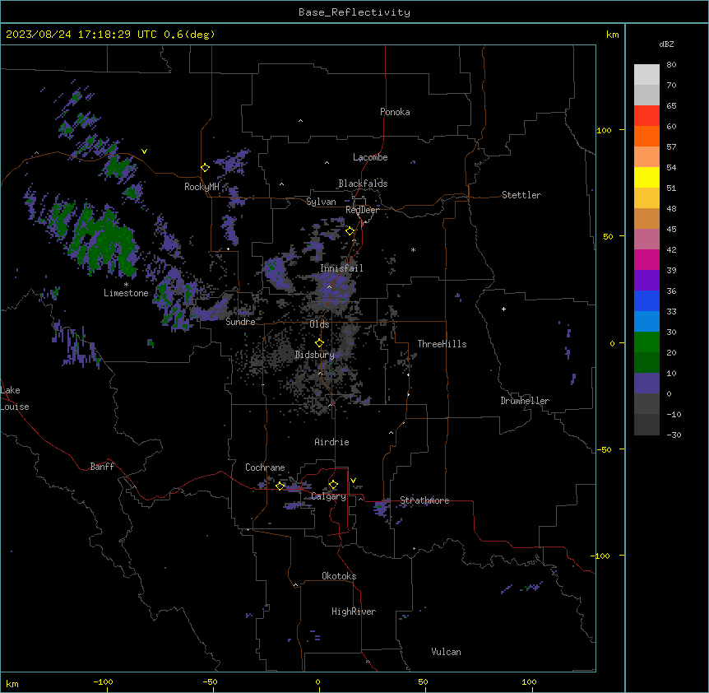Click the Okotoks label
Screen dimensions: 709x693
coord(339,576)
